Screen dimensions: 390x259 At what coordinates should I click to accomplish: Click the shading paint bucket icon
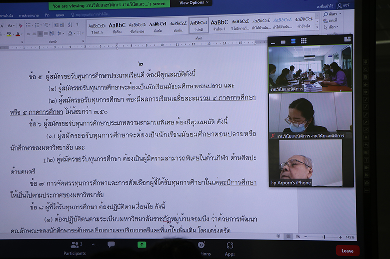click(70, 33)
